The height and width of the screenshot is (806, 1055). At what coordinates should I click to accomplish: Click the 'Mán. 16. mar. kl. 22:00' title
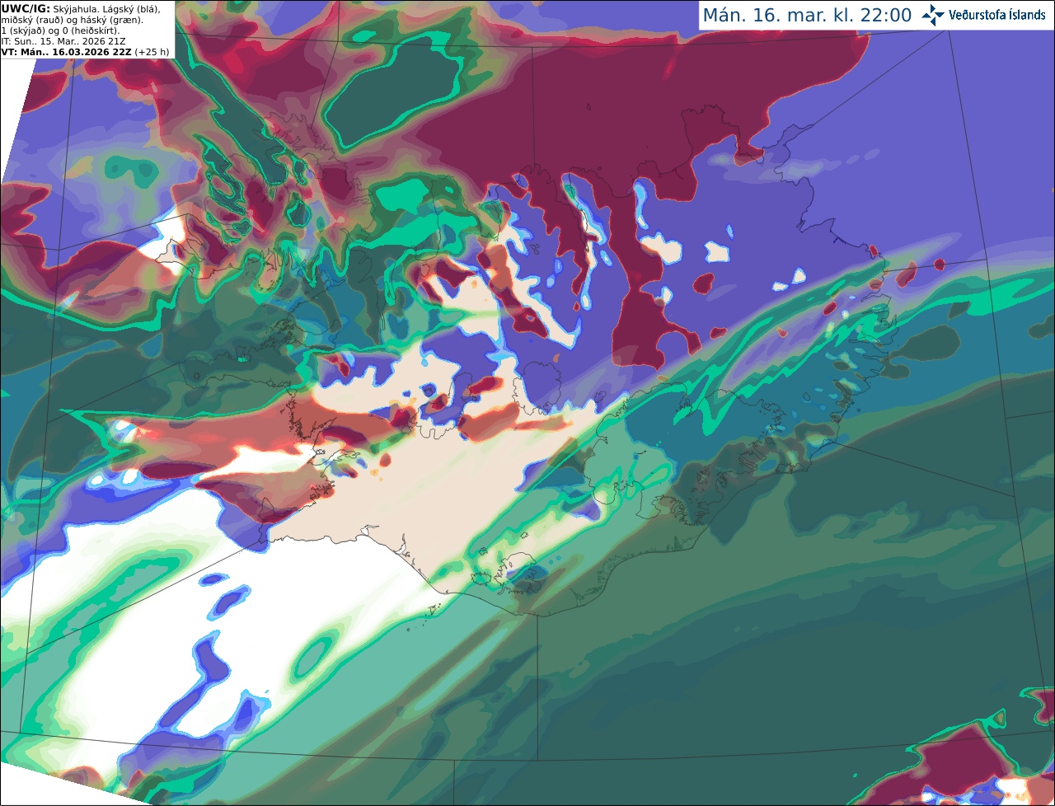coord(807,15)
